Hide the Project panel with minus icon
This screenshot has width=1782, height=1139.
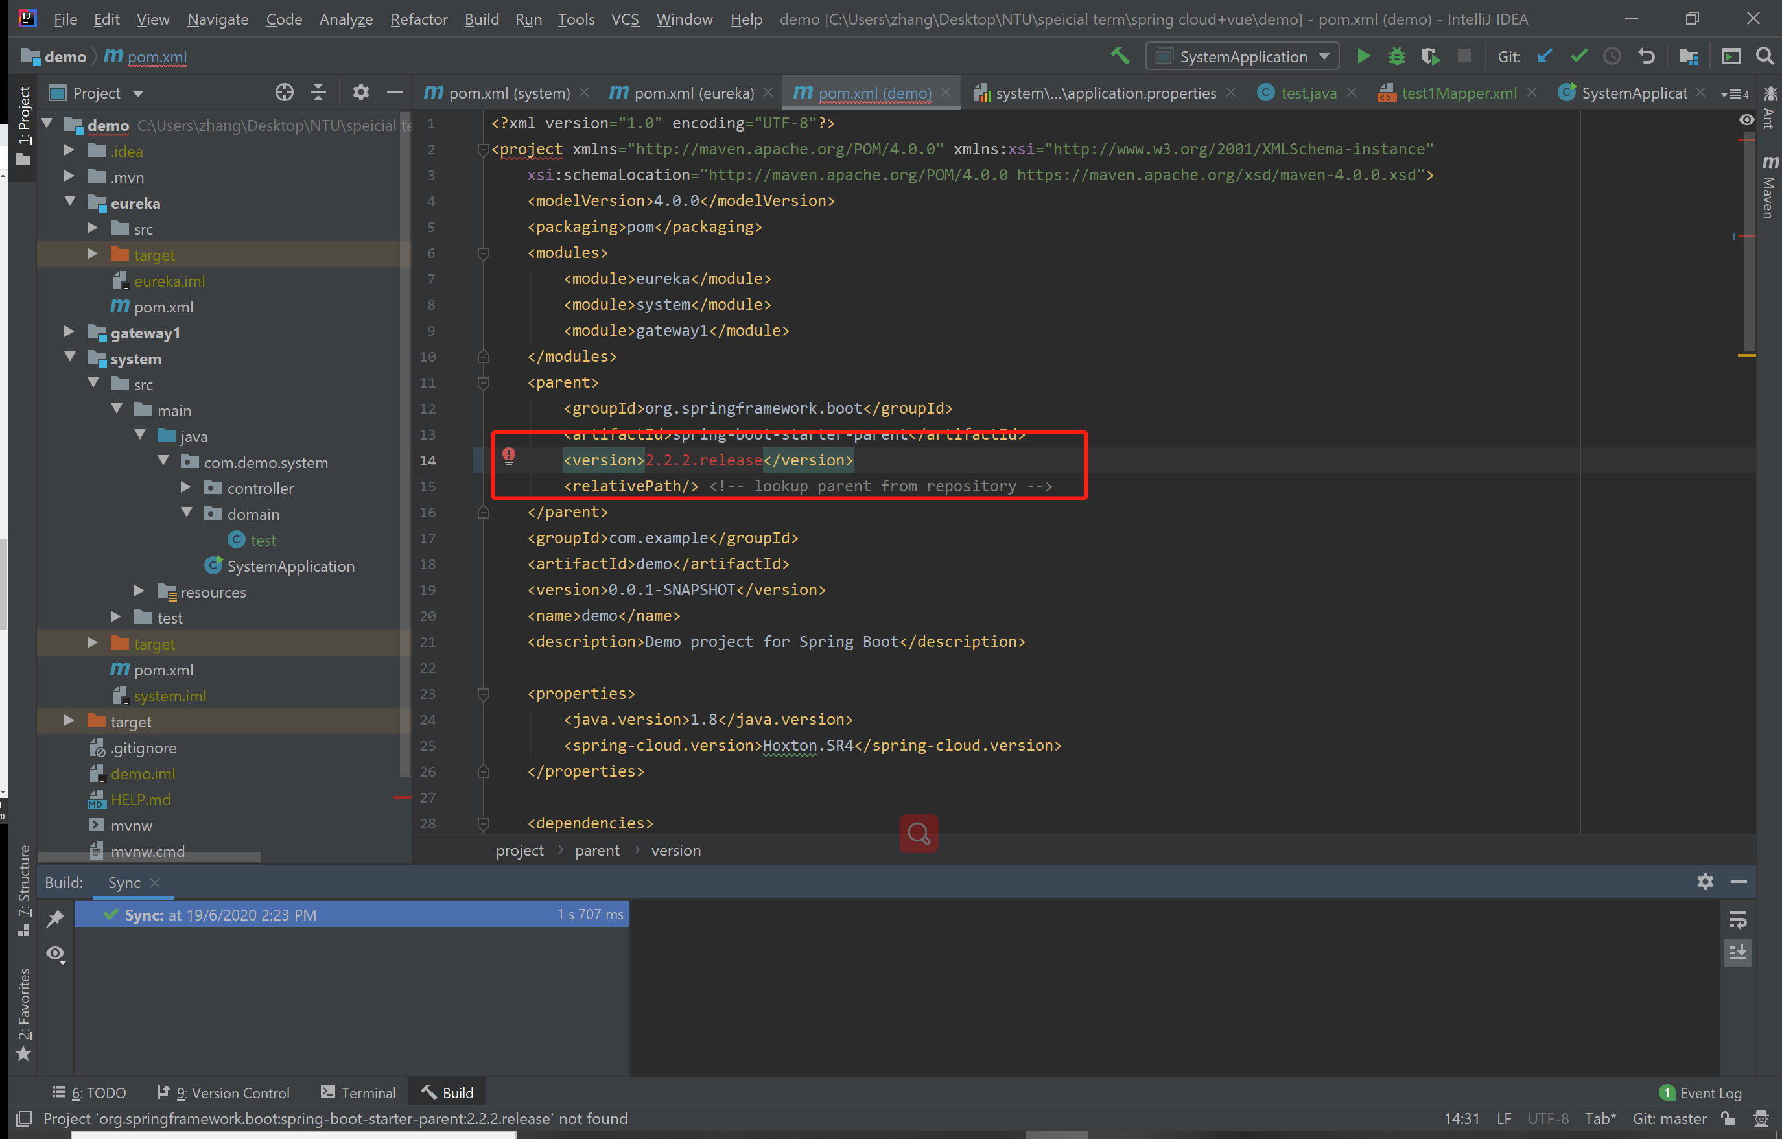point(394,93)
